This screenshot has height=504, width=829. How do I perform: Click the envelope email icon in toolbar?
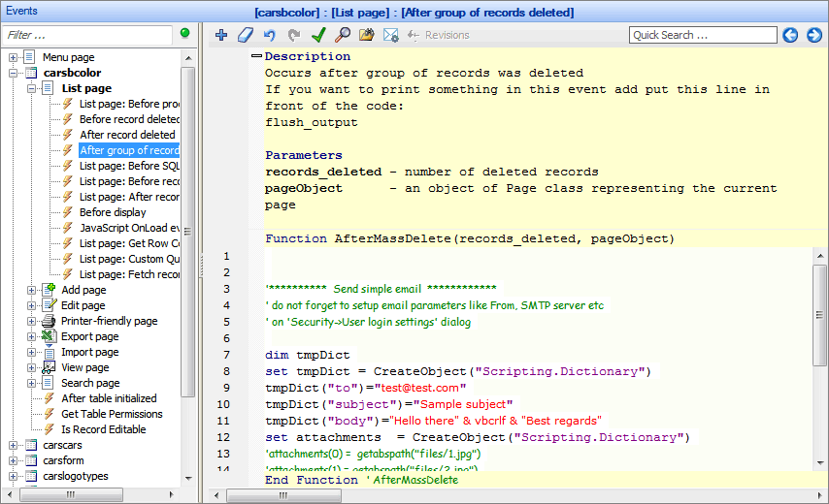pos(390,35)
